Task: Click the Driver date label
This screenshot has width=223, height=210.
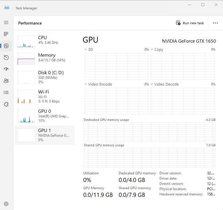Action: 168,178
